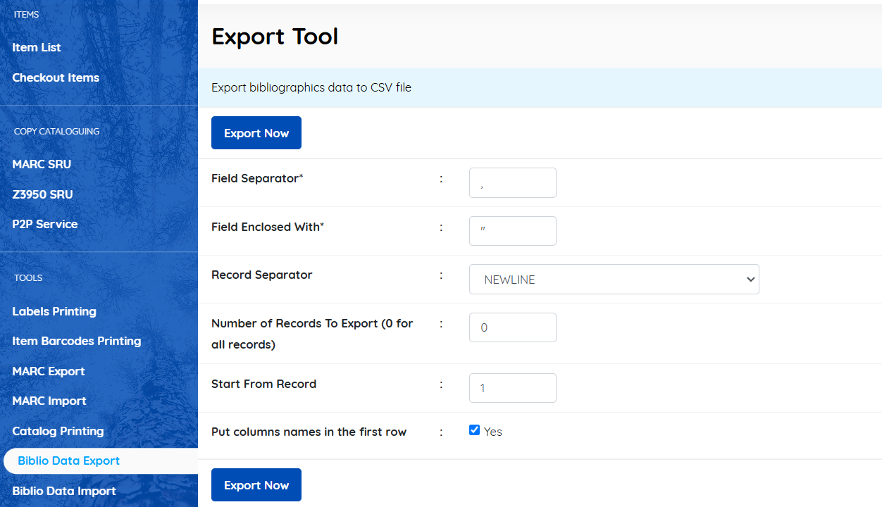
Task: Open the Record Separator dropdown
Action: point(613,279)
